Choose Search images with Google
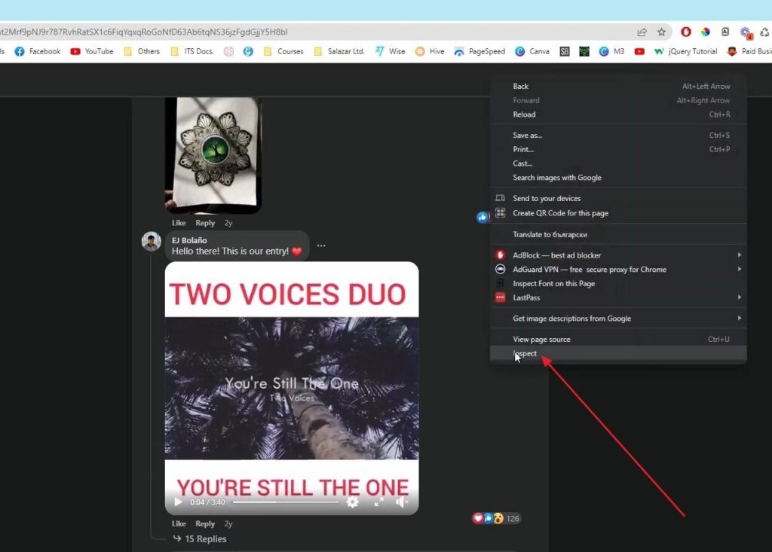 coord(618,178)
